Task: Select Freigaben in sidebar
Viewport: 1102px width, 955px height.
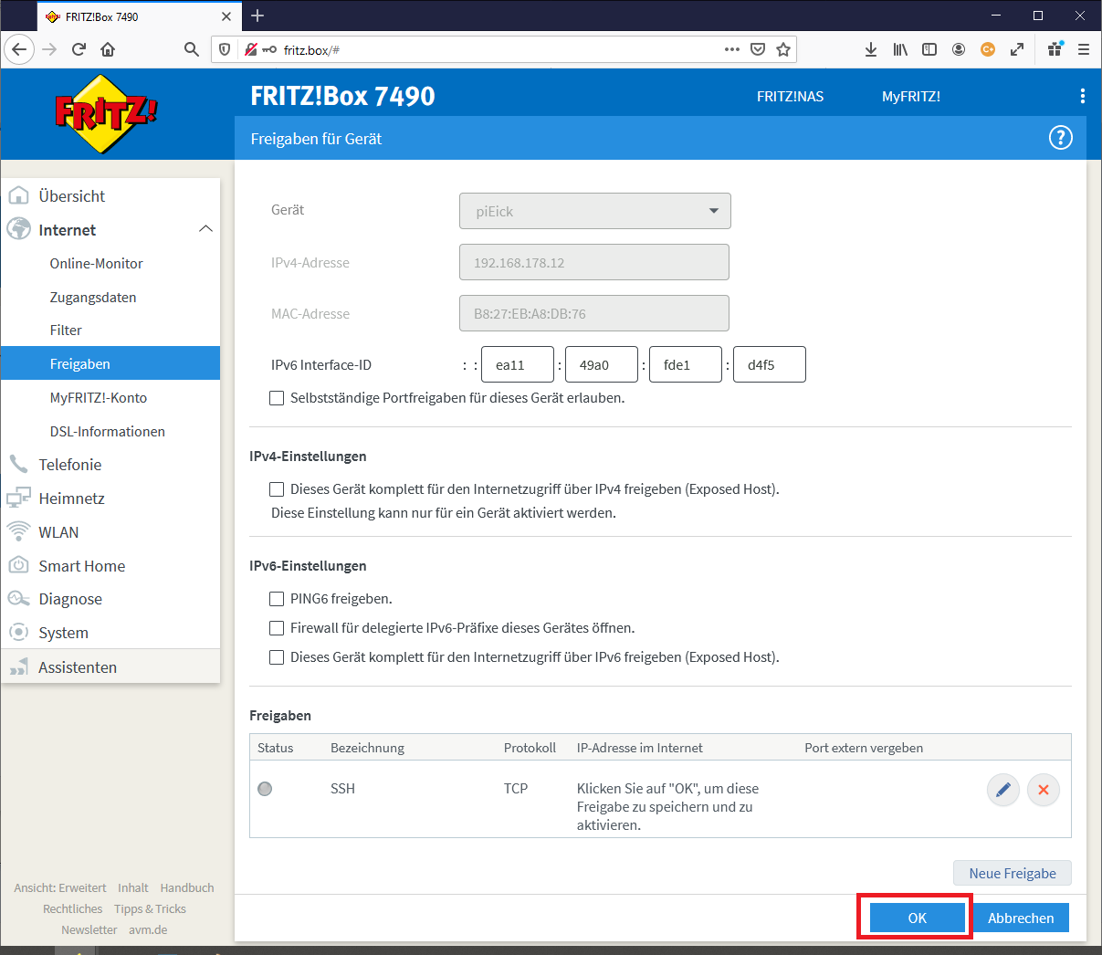Action: 110,363
